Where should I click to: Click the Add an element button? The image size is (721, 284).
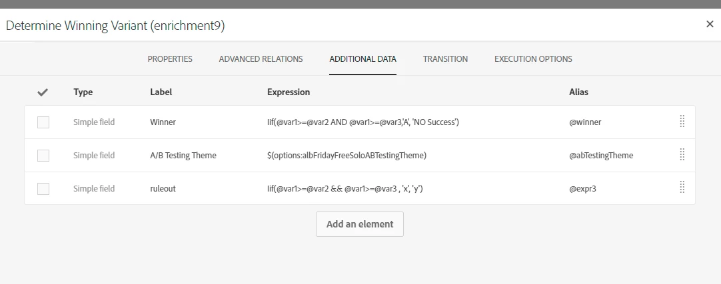click(360, 224)
